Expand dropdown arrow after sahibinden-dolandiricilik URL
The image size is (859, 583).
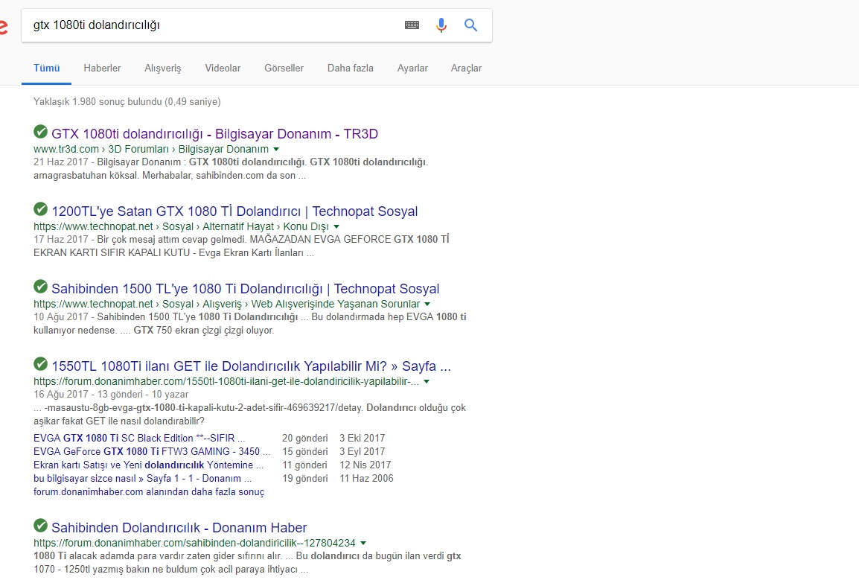tap(363, 543)
